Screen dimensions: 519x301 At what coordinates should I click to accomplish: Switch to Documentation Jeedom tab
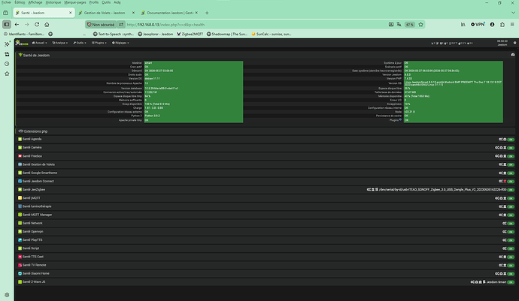pyautogui.click(x=170, y=13)
